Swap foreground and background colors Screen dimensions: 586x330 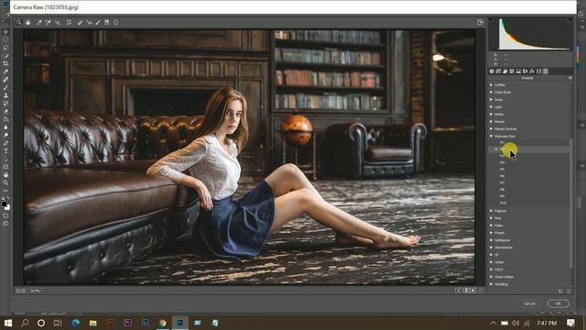[8, 198]
